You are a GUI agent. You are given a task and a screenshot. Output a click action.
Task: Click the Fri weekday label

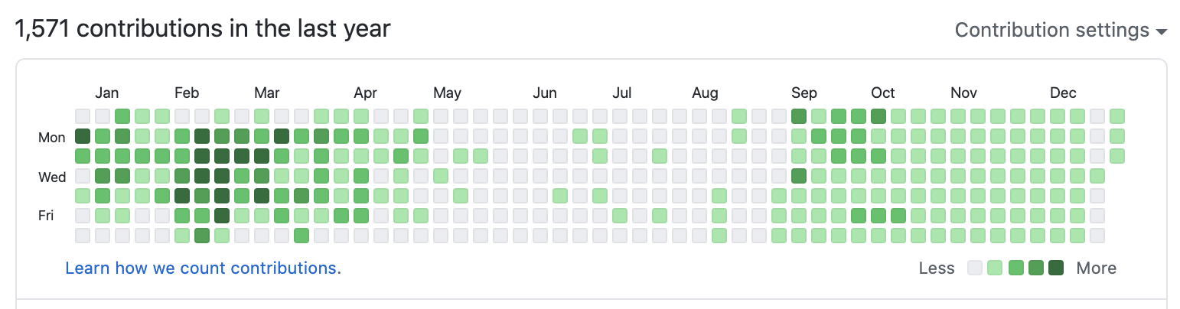(x=46, y=216)
